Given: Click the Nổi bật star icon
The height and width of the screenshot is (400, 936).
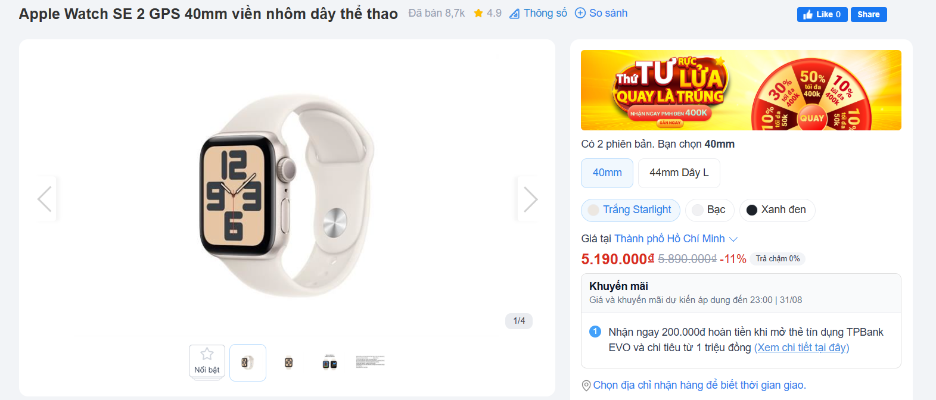Looking at the screenshot, I should (x=207, y=354).
